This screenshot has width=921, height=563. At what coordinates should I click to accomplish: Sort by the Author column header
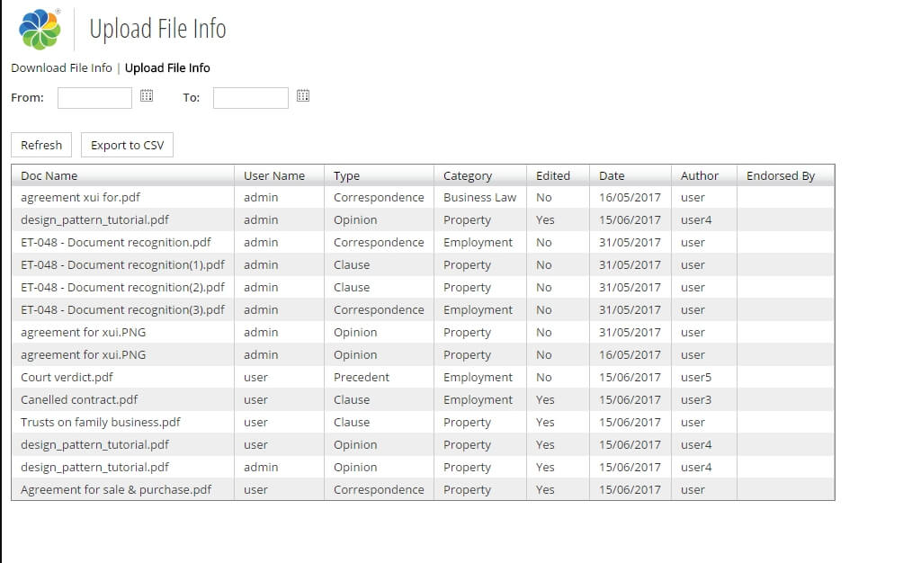[x=704, y=175]
